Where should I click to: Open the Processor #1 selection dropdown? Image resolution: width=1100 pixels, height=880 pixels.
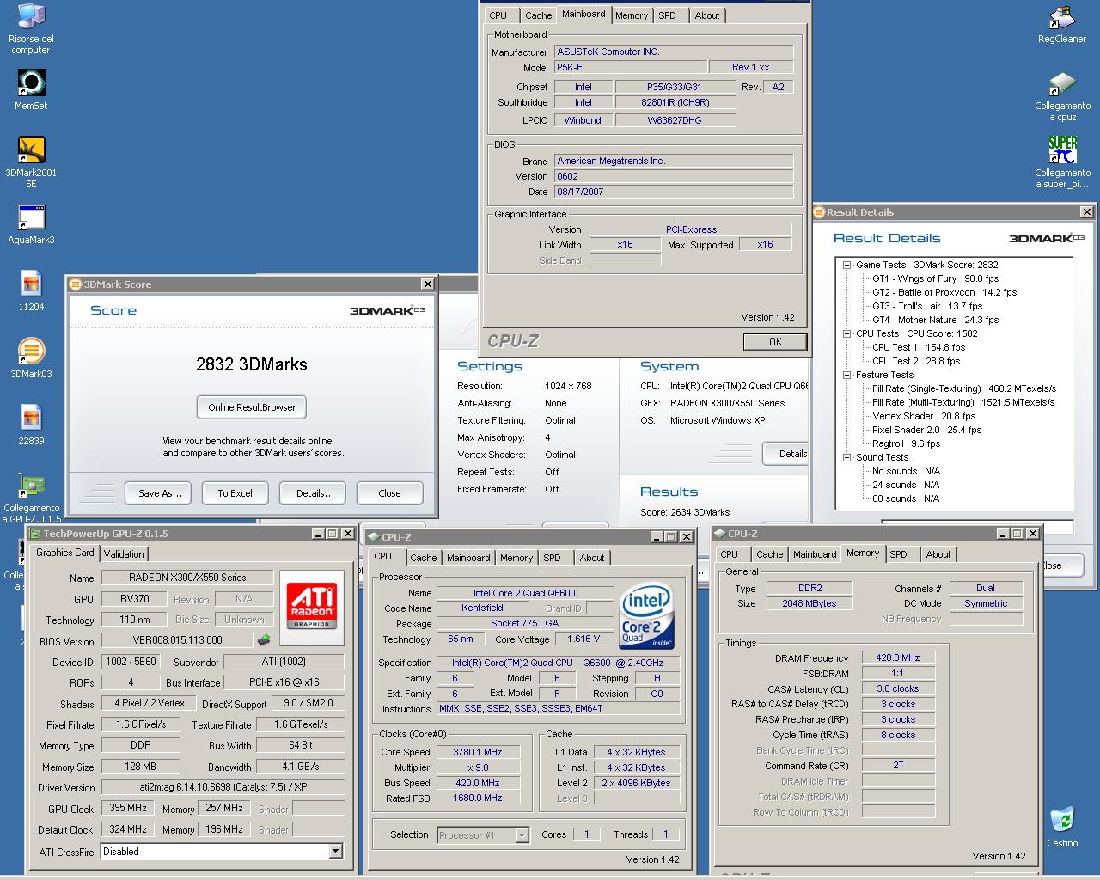pos(522,834)
